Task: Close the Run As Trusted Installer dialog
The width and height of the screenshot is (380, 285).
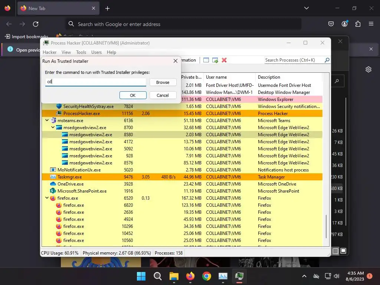Action: coord(176,61)
